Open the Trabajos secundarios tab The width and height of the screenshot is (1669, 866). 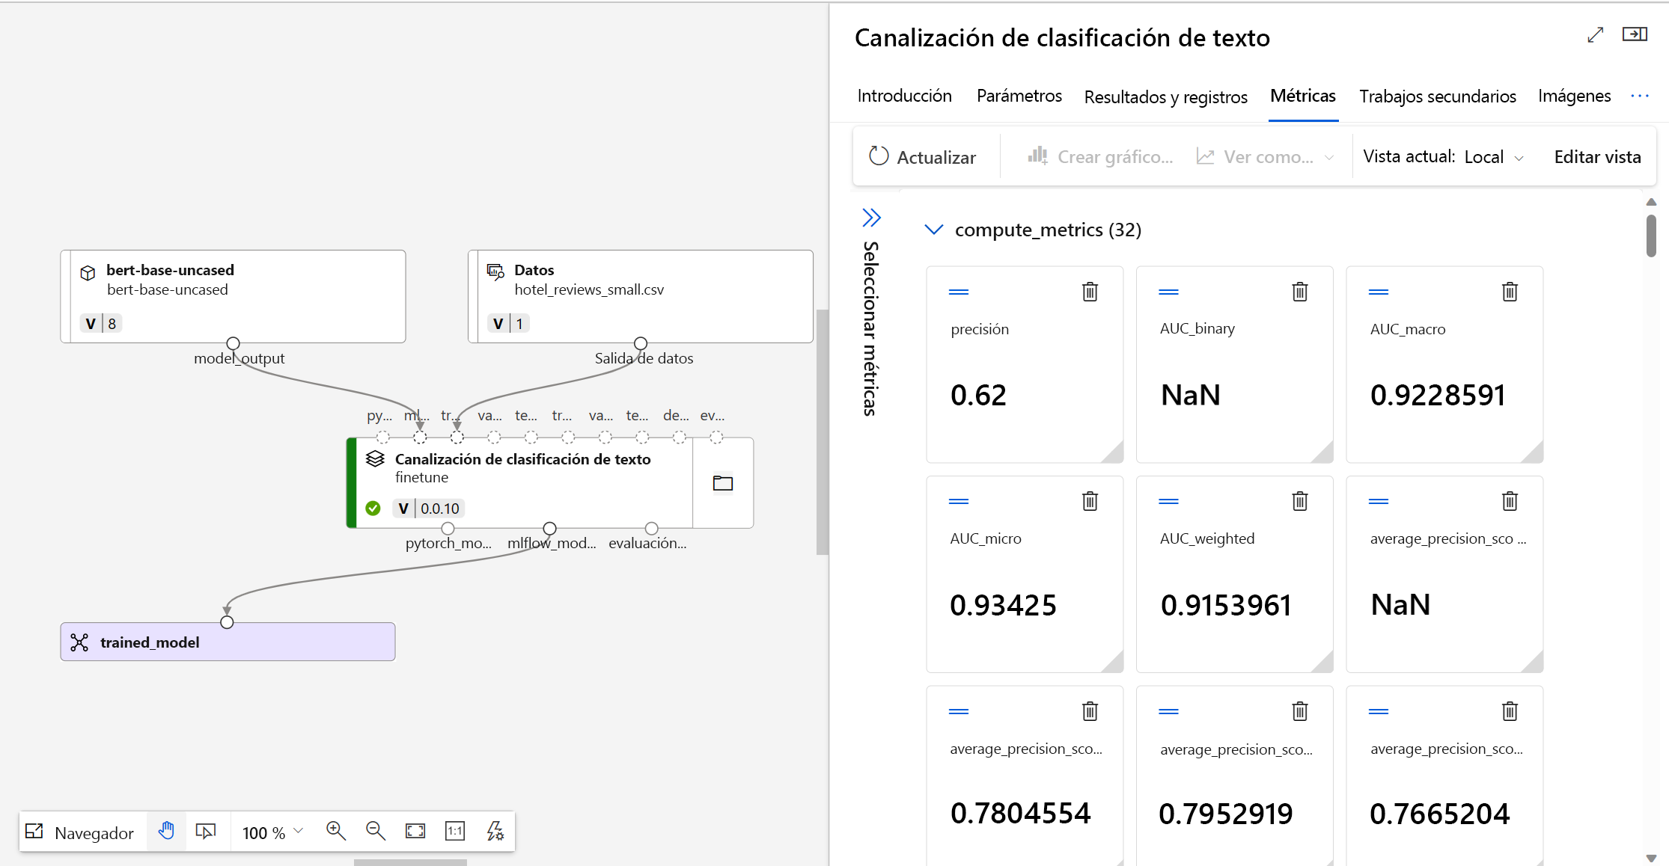(x=1437, y=96)
